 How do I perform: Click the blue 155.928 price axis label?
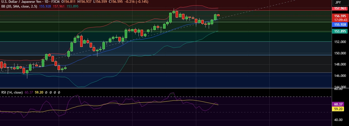pos(340,25)
